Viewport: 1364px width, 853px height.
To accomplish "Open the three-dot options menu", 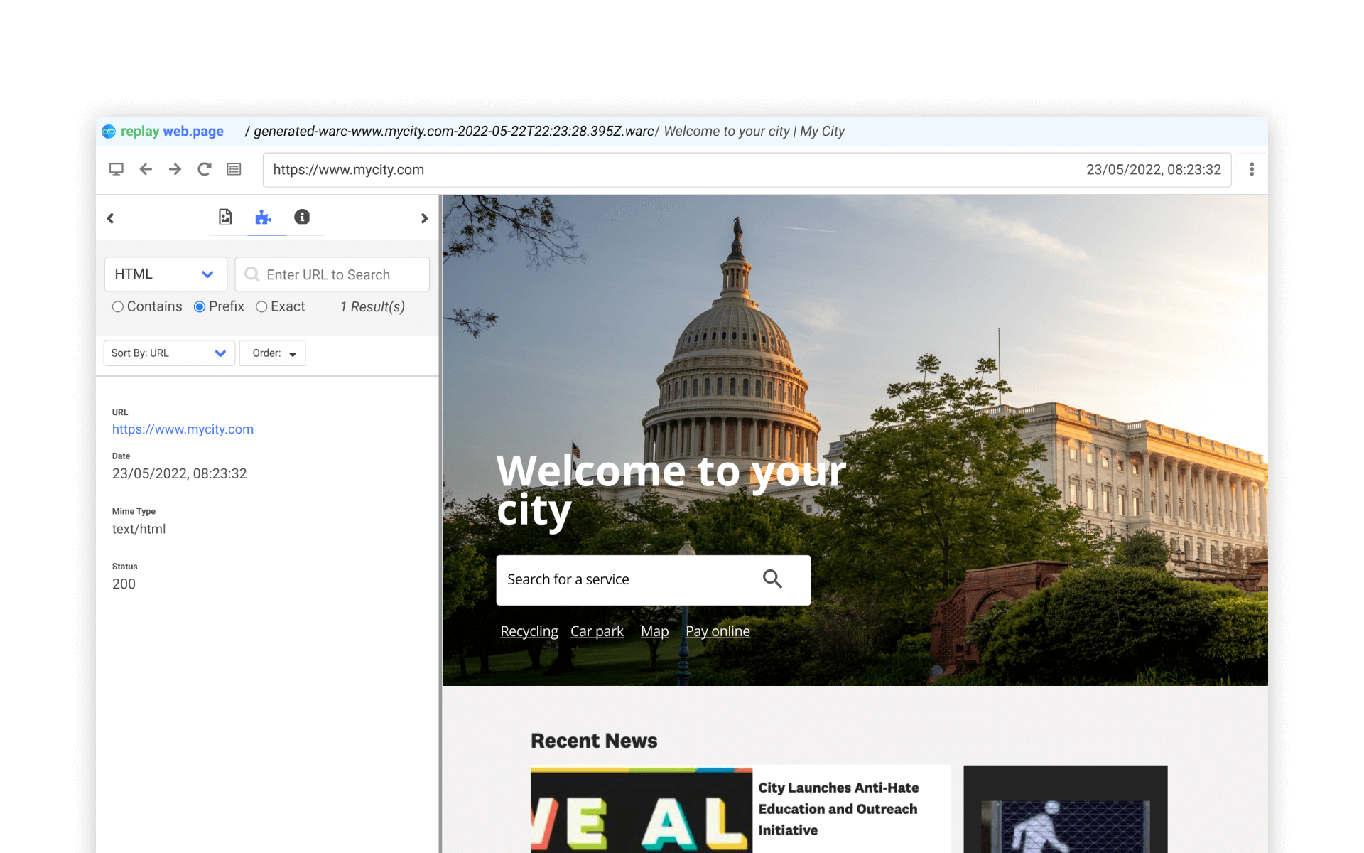I will (1252, 169).
